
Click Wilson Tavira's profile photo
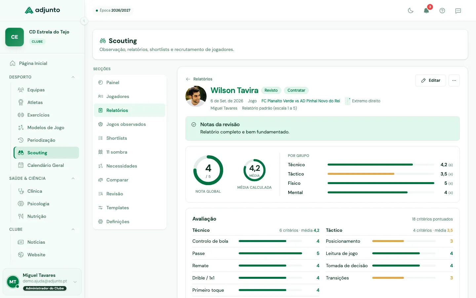[196, 96]
